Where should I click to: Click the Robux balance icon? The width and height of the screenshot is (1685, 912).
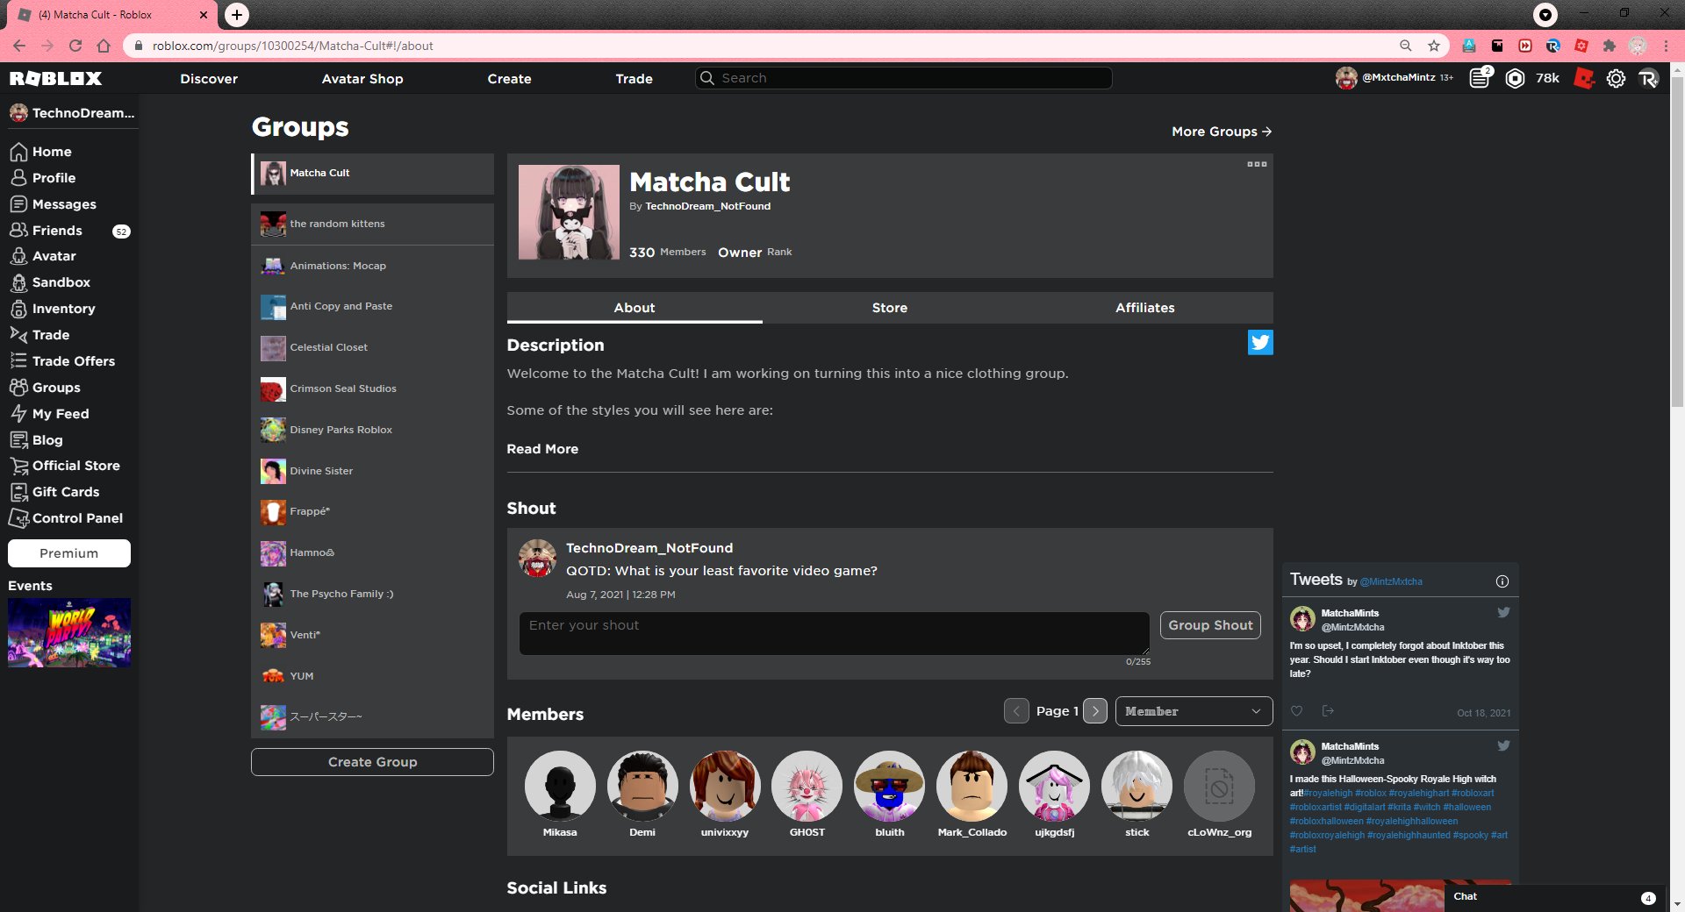tap(1515, 78)
